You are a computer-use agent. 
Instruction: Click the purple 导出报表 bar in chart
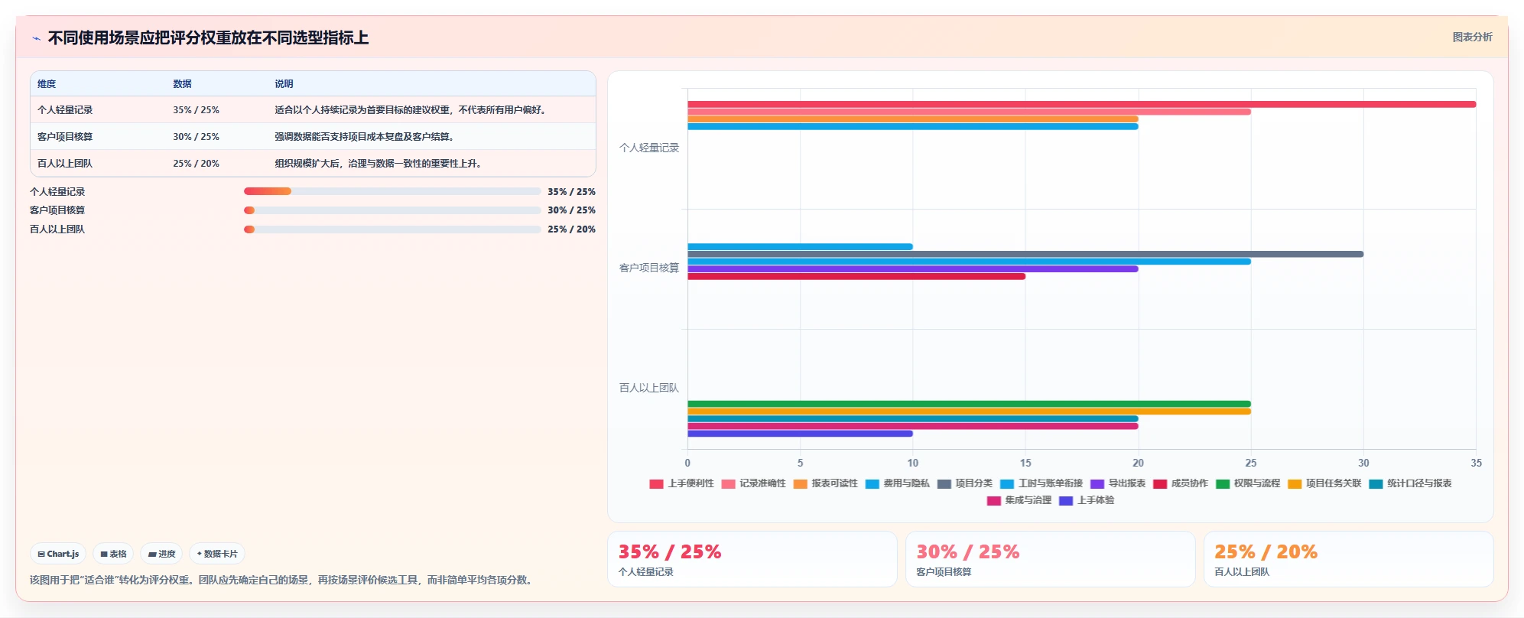click(912, 269)
